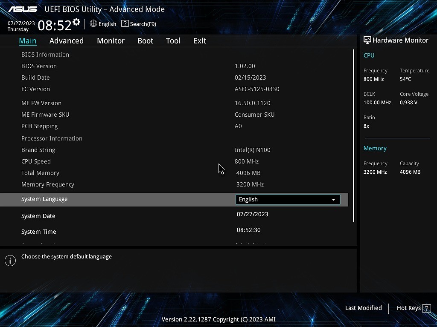Click the Brand String label
Screen dimensions: 437x327
tap(38, 150)
